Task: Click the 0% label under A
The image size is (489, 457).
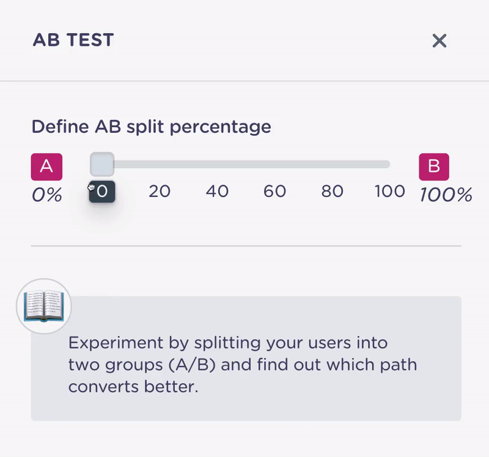Action: pyautogui.click(x=47, y=195)
